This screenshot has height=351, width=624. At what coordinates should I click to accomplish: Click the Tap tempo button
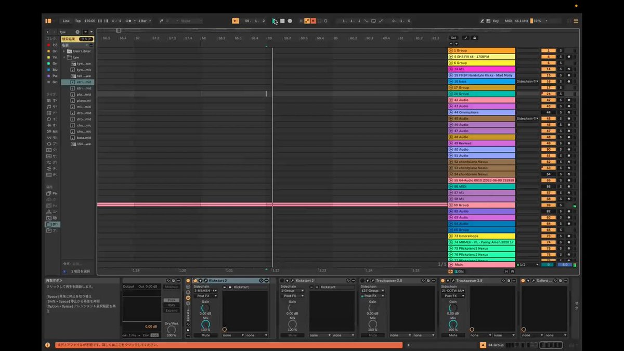tap(78, 21)
